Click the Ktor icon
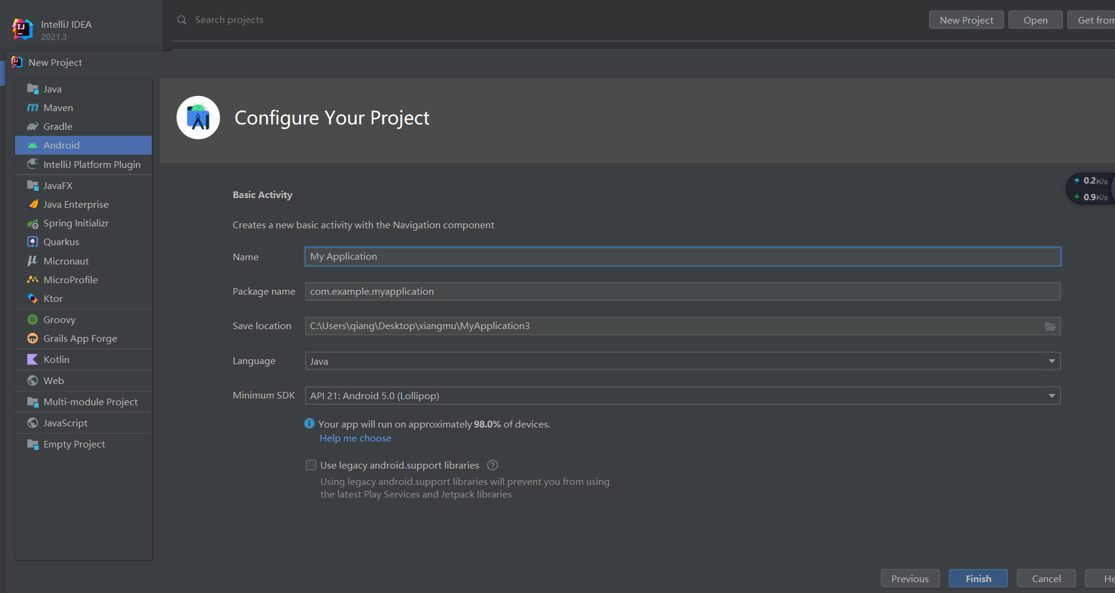Screen dimensions: 1115x593 click(33, 298)
